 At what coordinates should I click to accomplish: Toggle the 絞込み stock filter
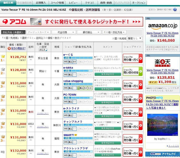tap(43, 50)
